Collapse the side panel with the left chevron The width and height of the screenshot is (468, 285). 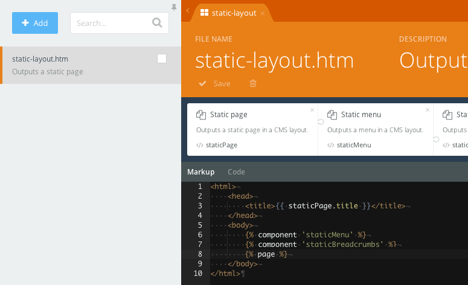point(188,11)
